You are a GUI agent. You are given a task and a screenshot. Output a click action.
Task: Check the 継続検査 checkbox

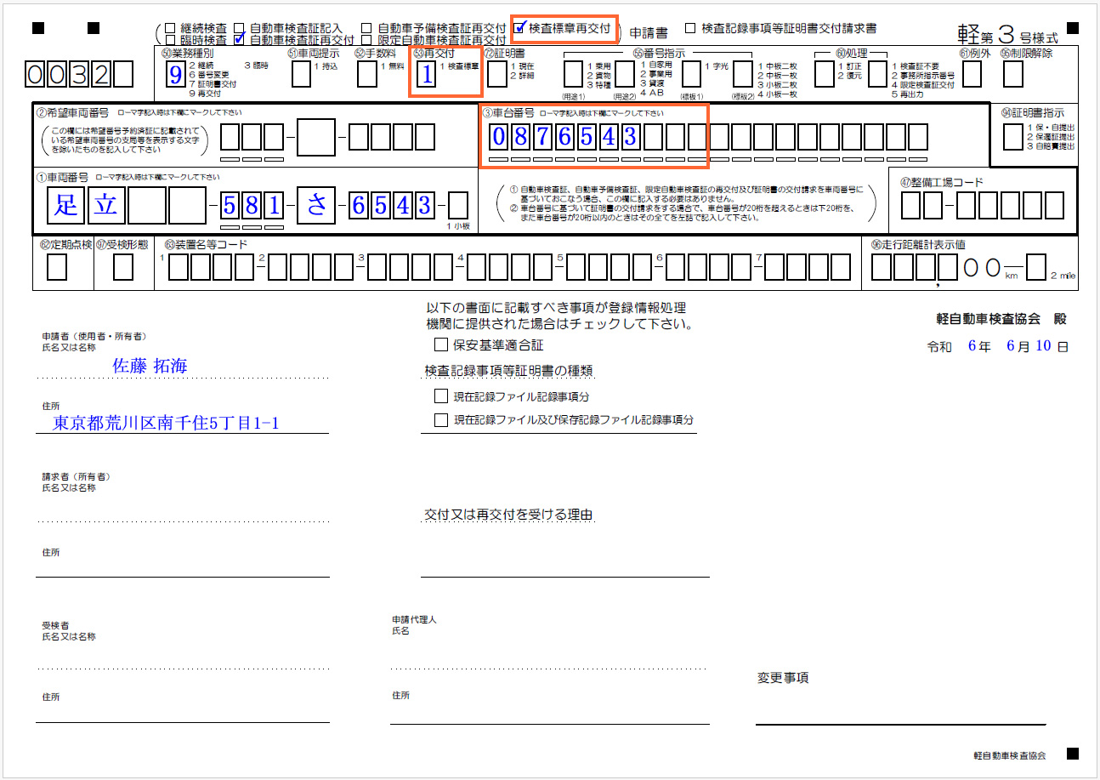(171, 29)
